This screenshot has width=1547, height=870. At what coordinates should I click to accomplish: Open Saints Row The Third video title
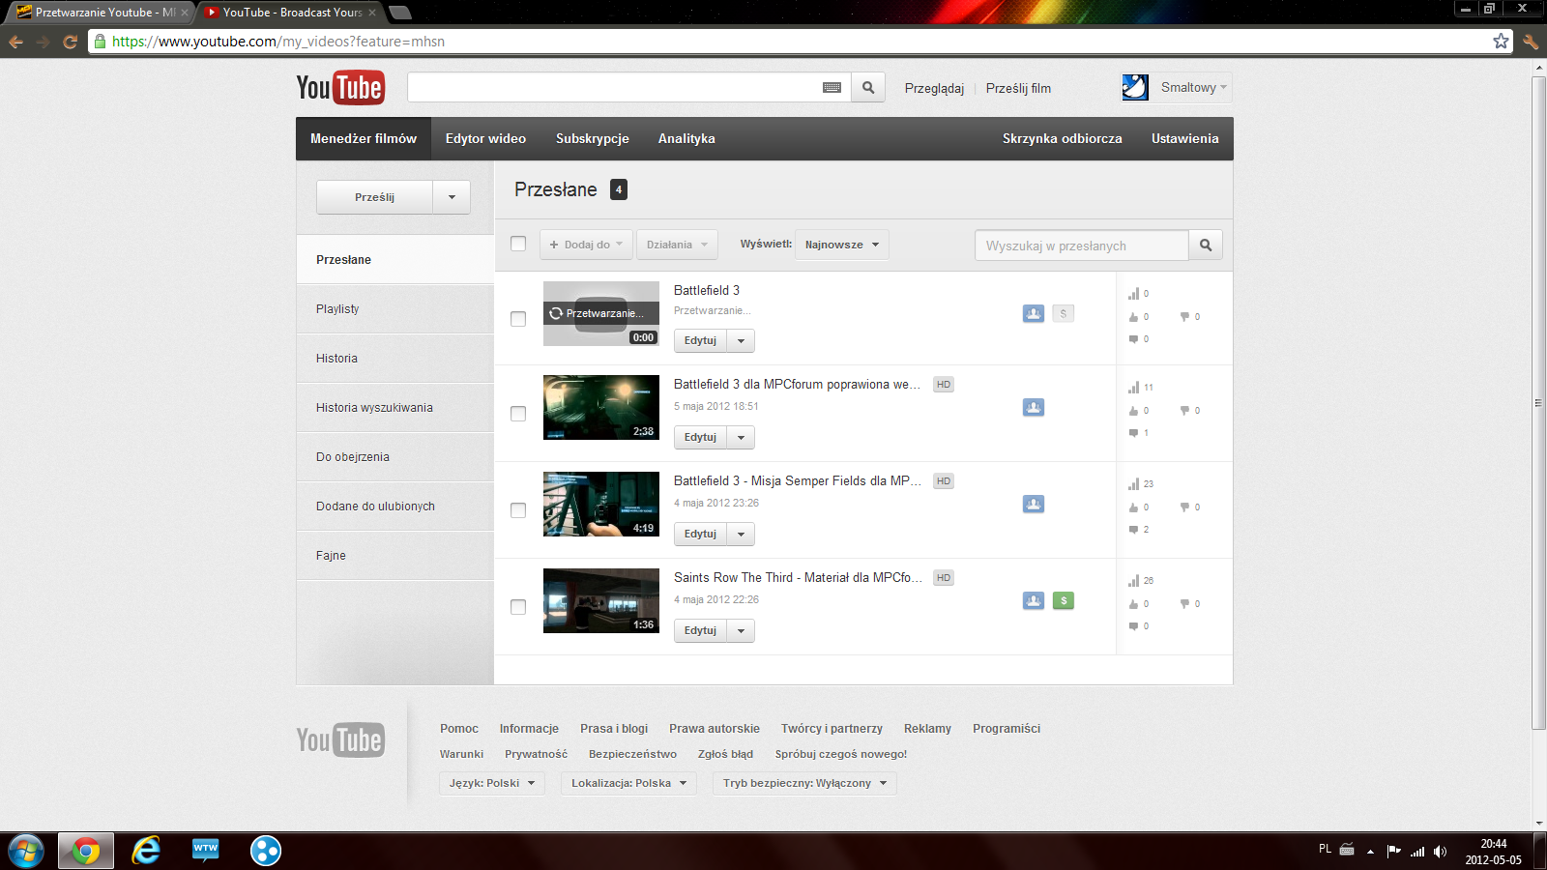point(798,578)
